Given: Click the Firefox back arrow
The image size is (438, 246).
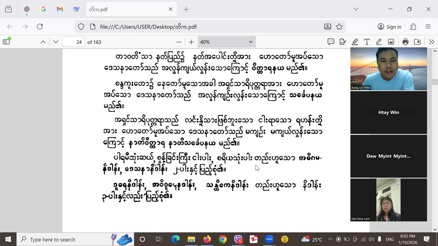Looking at the screenshot, I should coord(10,27).
